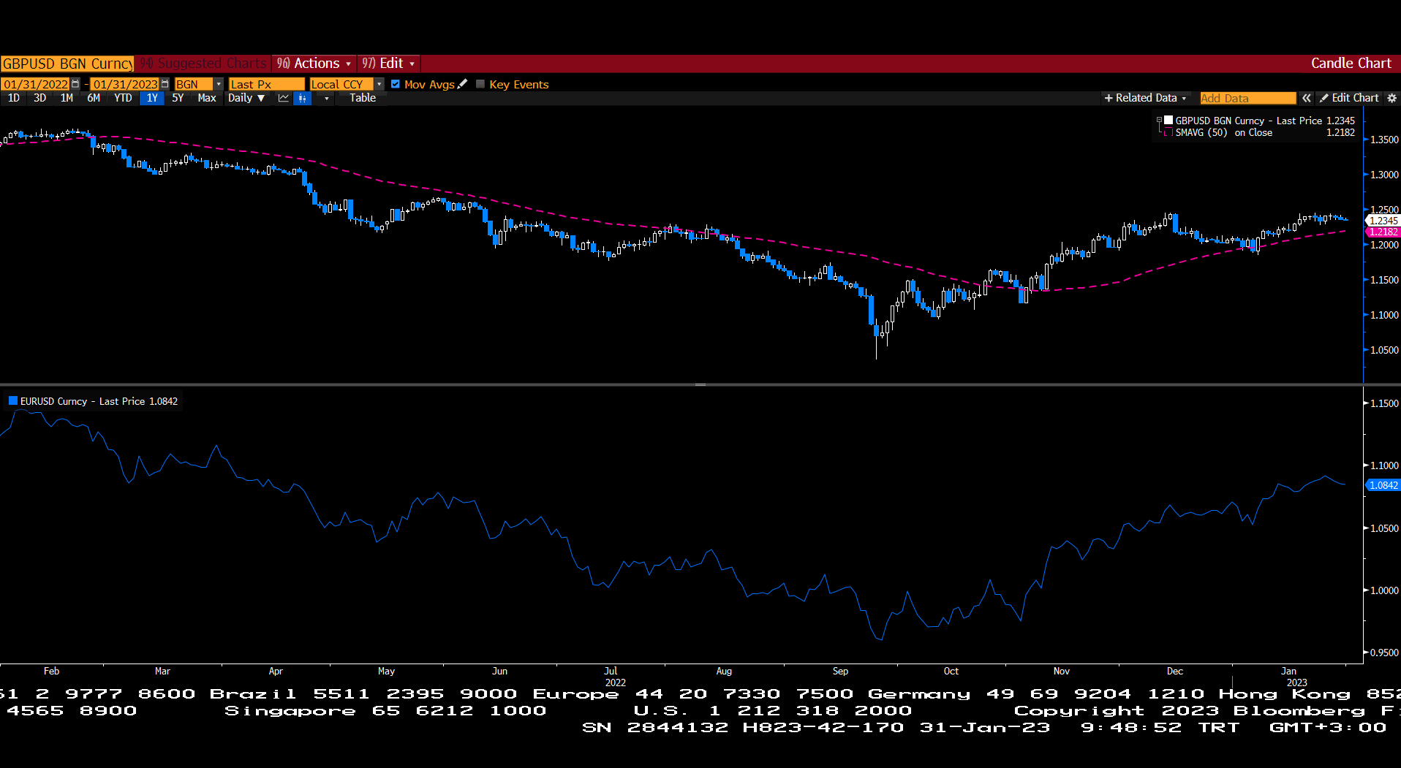Screen dimensions: 1401x768
Task: Click the 0.9500 level on EURUSD axis
Action: tap(1383, 653)
